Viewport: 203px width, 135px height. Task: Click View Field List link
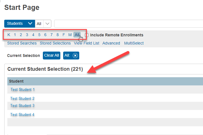pyautogui.click(x=87, y=43)
